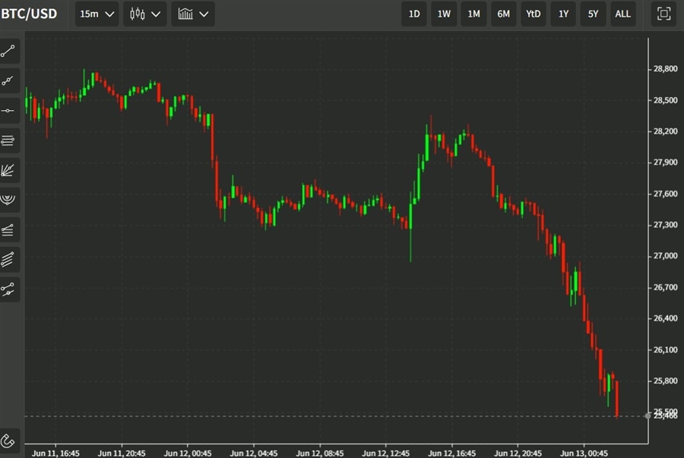The width and height of the screenshot is (684, 458).
Task: Click the 27,000 price axis label
Action: [665, 256]
